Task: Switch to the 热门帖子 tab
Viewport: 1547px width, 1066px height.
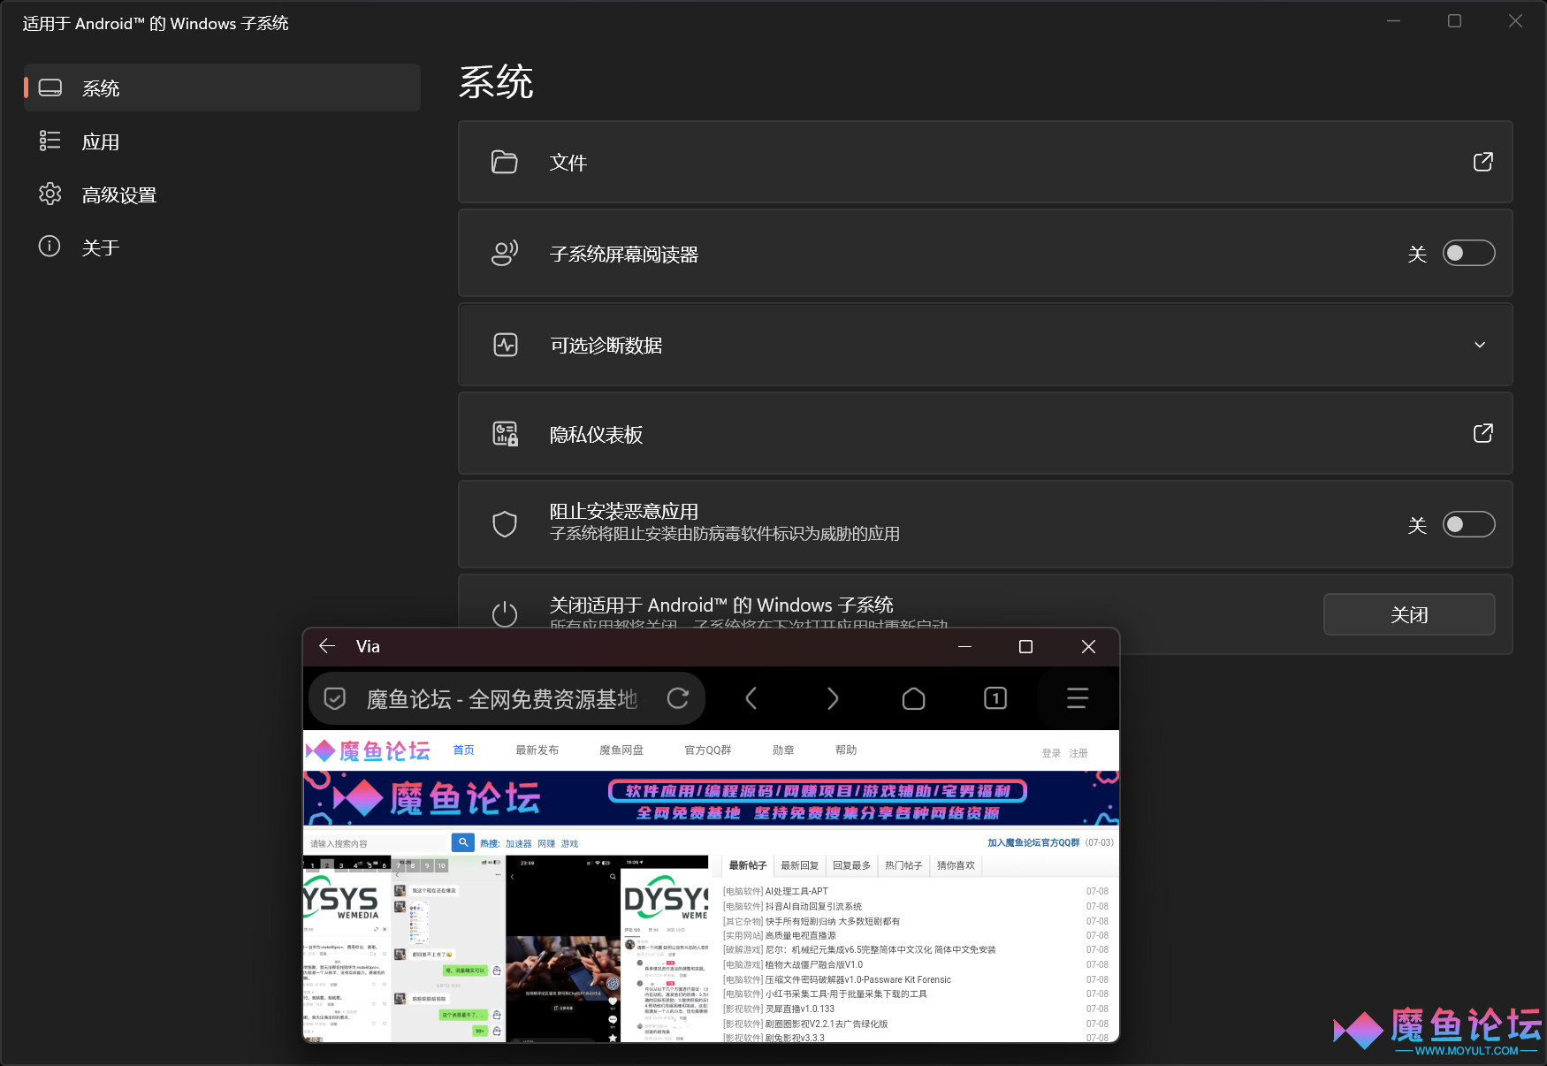Action: (x=903, y=865)
